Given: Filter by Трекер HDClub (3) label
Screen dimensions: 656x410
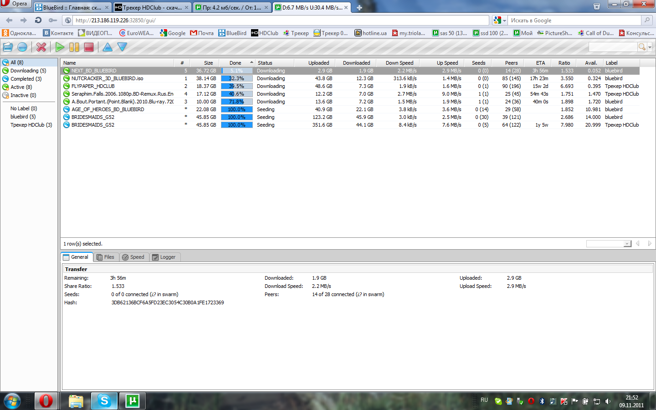Looking at the screenshot, I should [31, 125].
